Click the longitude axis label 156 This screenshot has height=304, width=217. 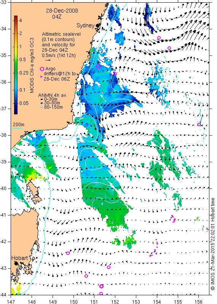[199, 301]
